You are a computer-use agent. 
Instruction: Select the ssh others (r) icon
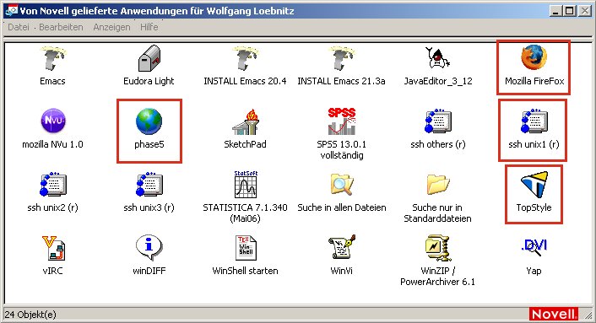[x=438, y=121]
